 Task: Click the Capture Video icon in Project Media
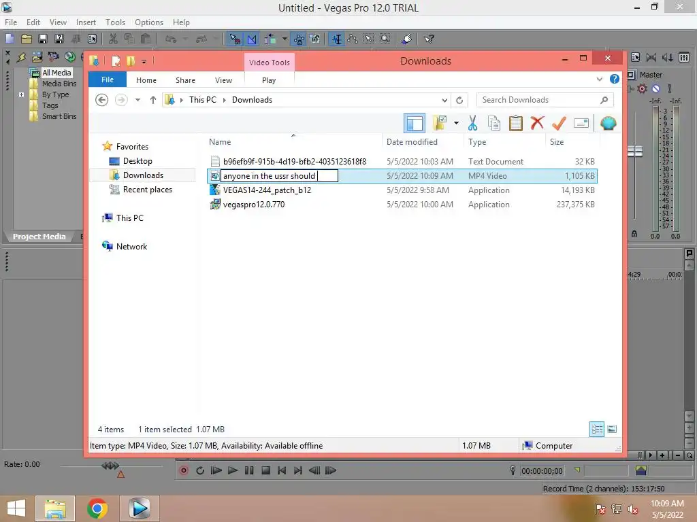click(53, 57)
